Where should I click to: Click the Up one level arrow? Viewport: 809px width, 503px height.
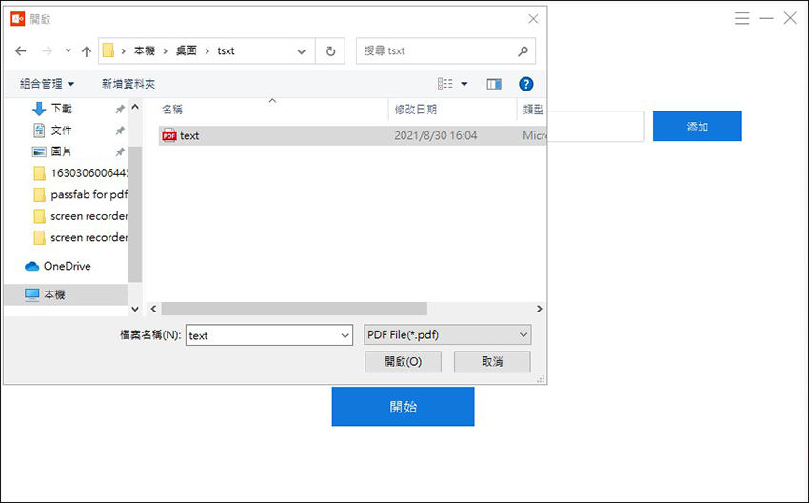[x=87, y=51]
